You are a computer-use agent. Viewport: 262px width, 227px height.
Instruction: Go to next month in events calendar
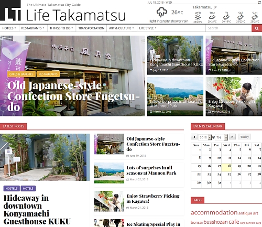pos(232,137)
